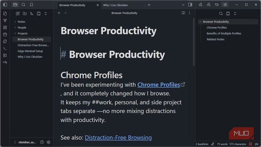261x147 pixels.
Task: Open the graph view from the ribbon
Action: click(x=5, y=20)
